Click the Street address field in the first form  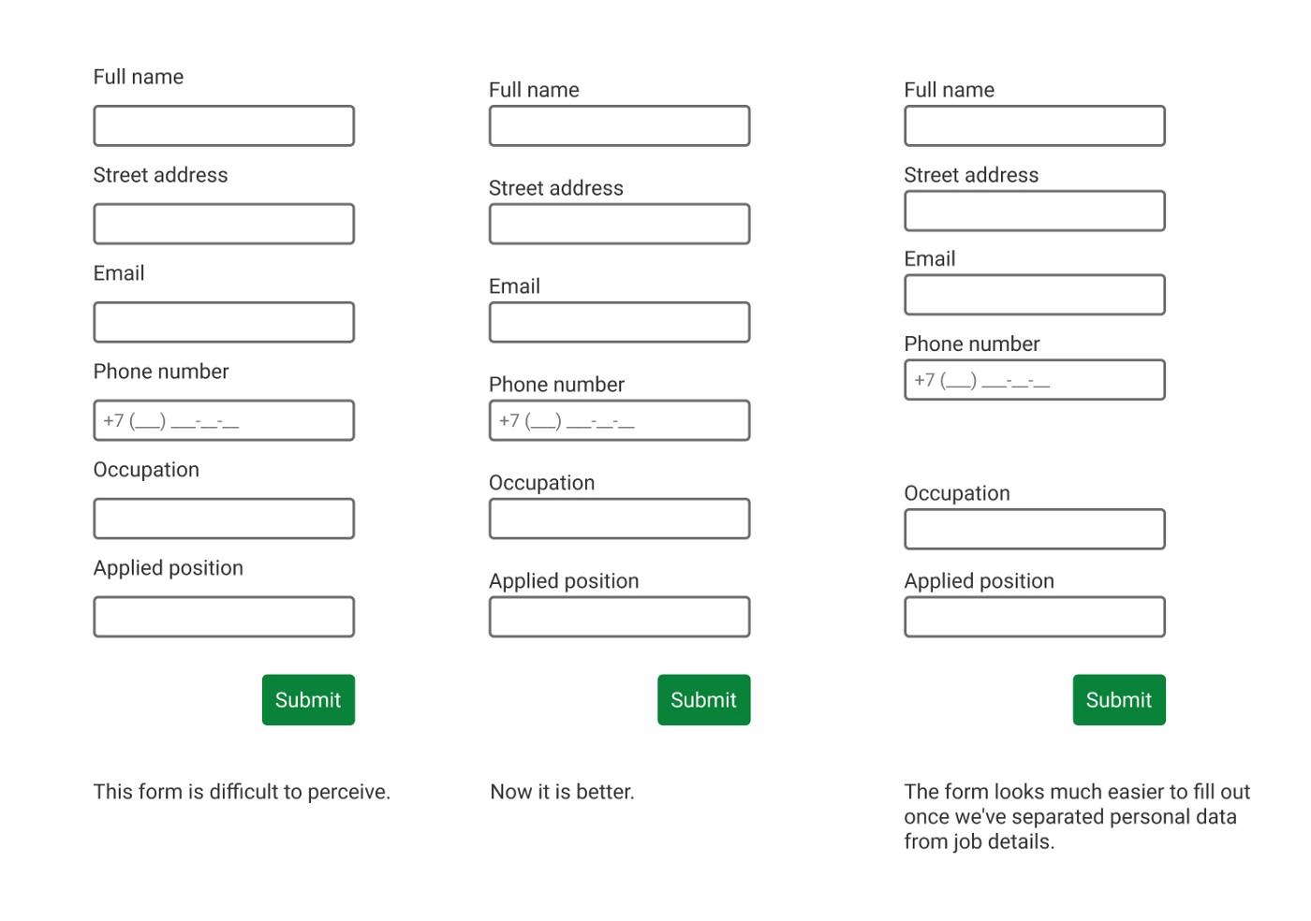pos(224,224)
